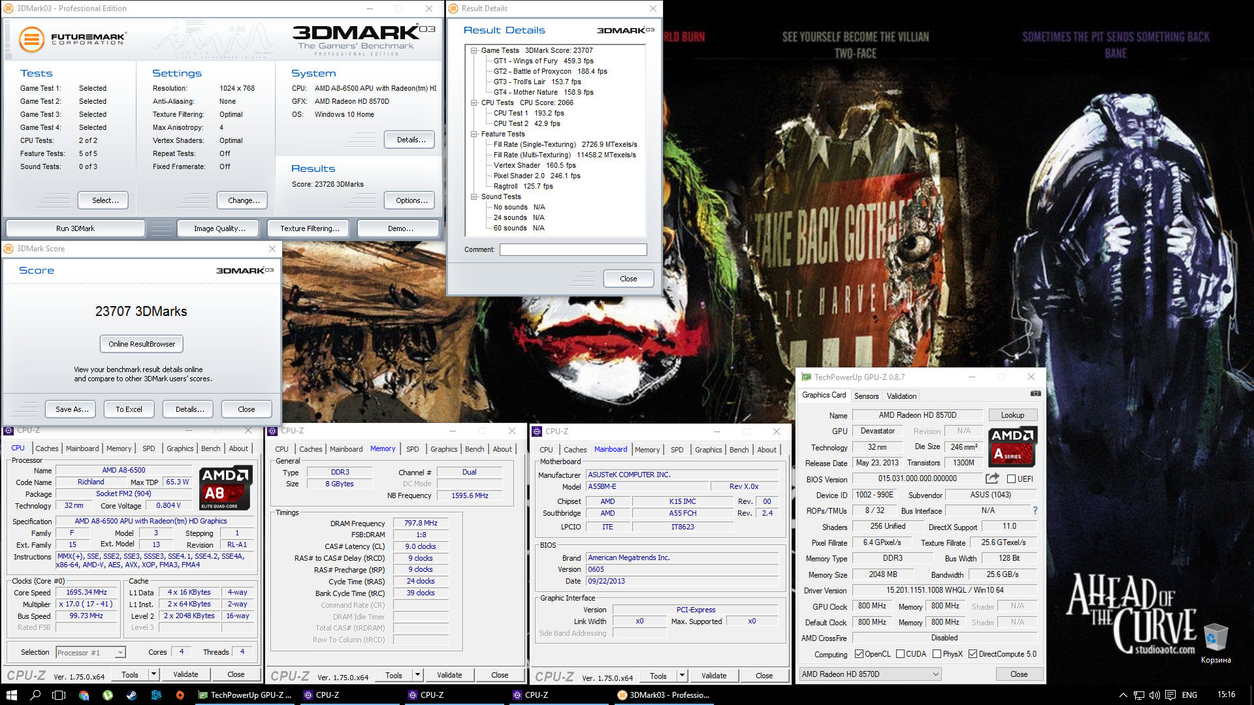Open SPD tab in the CPU-Z Memory window
1254x705 pixels.
pyautogui.click(x=412, y=449)
